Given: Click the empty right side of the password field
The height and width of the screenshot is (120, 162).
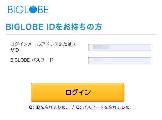Looking at the screenshot, I should [x=129, y=60].
